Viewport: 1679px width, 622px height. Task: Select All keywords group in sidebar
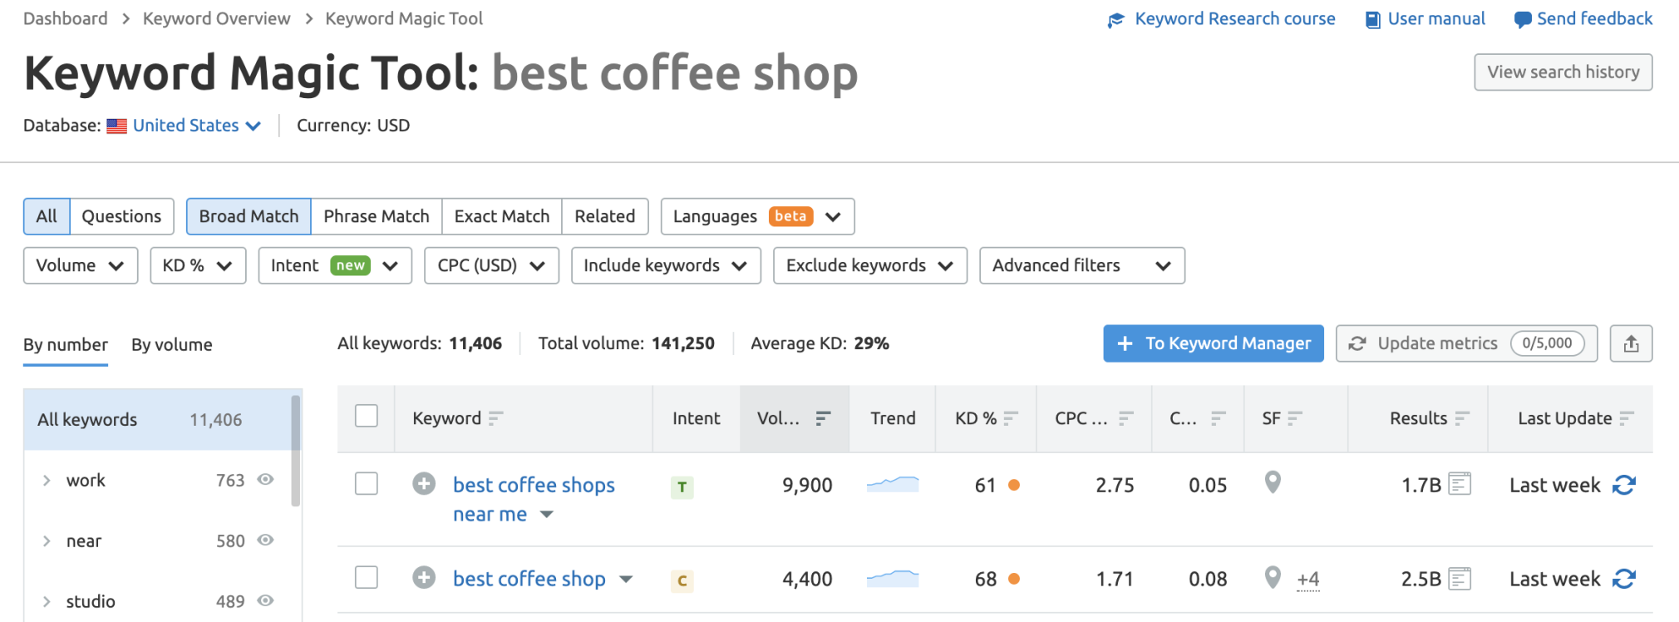pos(157,419)
